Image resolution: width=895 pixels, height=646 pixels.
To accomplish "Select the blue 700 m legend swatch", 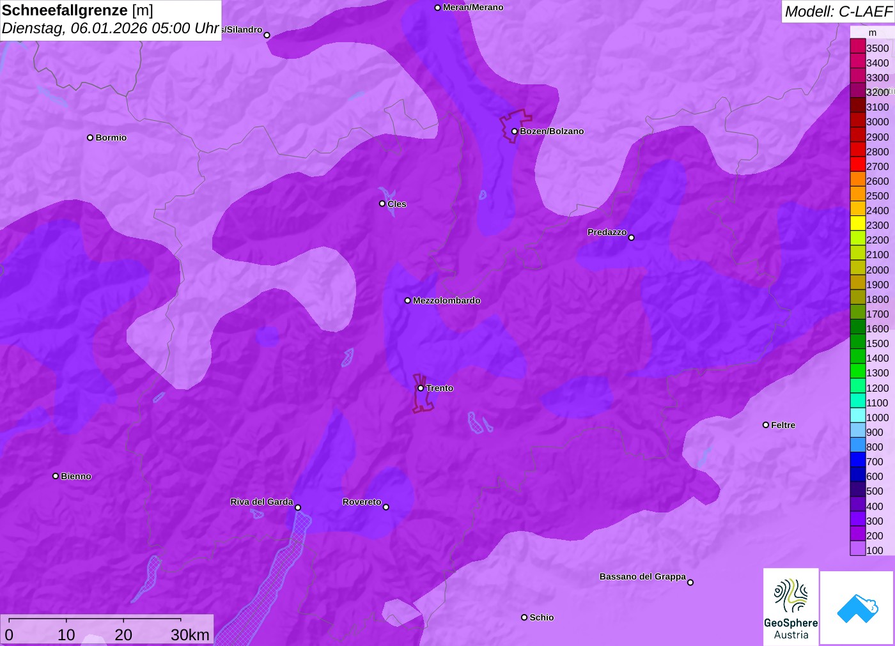I will pos(858,460).
